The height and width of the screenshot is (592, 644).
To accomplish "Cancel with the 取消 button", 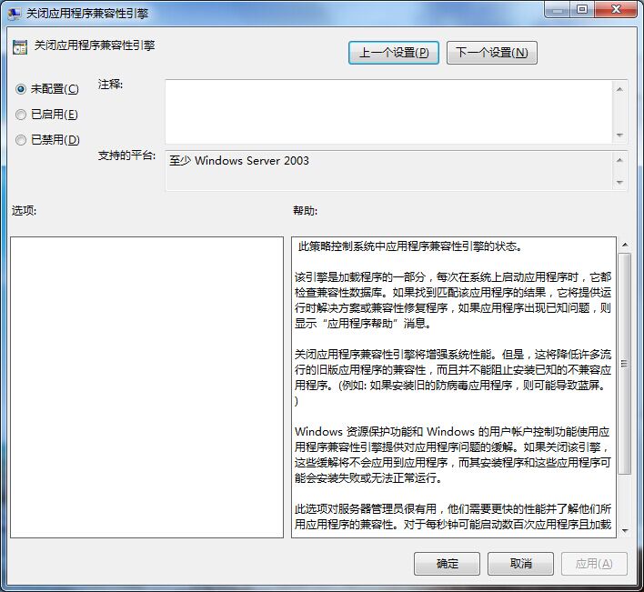I will [520, 564].
